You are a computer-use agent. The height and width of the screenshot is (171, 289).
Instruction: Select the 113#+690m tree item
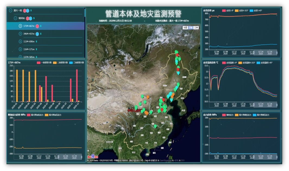coord(29,42)
